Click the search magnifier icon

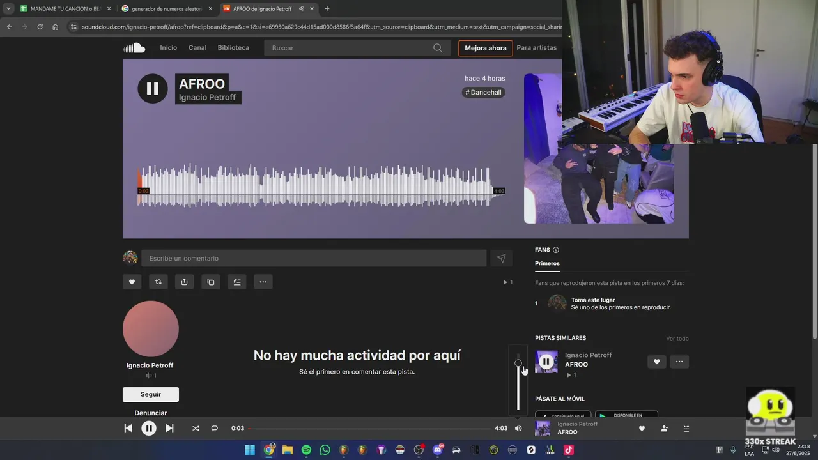pyautogui.click(x=438, y=48)
